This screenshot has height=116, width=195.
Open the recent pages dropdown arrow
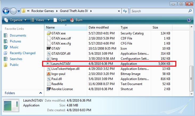19,11
